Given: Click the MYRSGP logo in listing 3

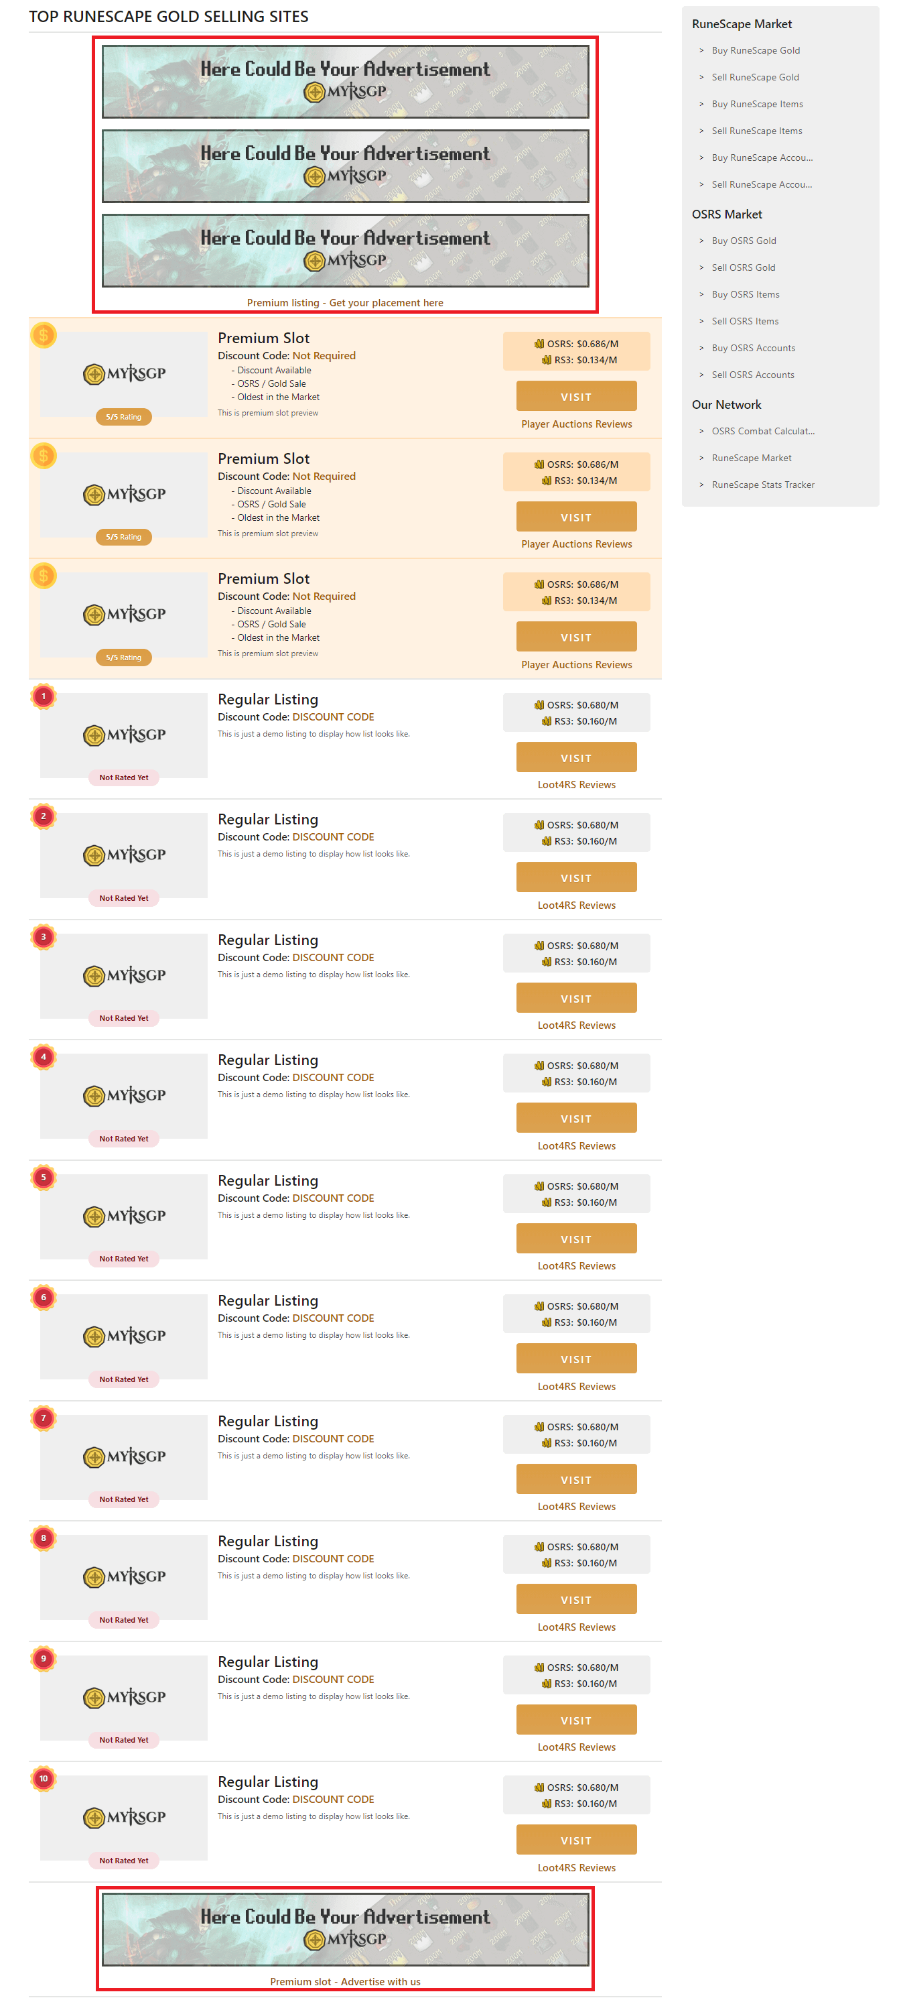Looking at the screenshot, I should (x=124, y=975).
